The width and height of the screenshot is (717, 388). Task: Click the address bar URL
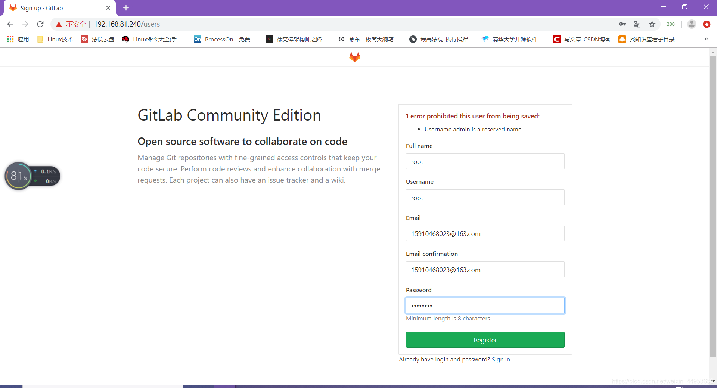(127, 24)
